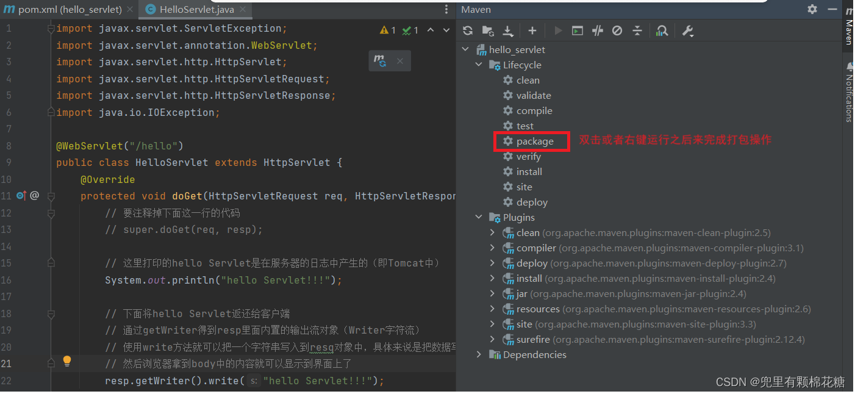Fold the imports block at line 1

(51, 29)
